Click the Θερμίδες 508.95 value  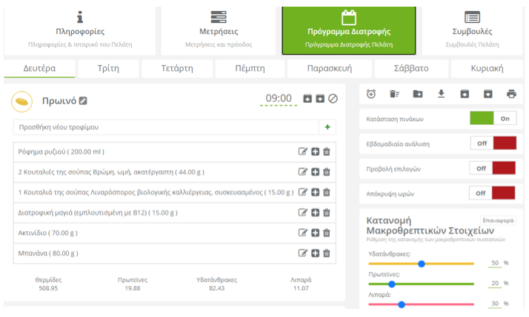48,288
